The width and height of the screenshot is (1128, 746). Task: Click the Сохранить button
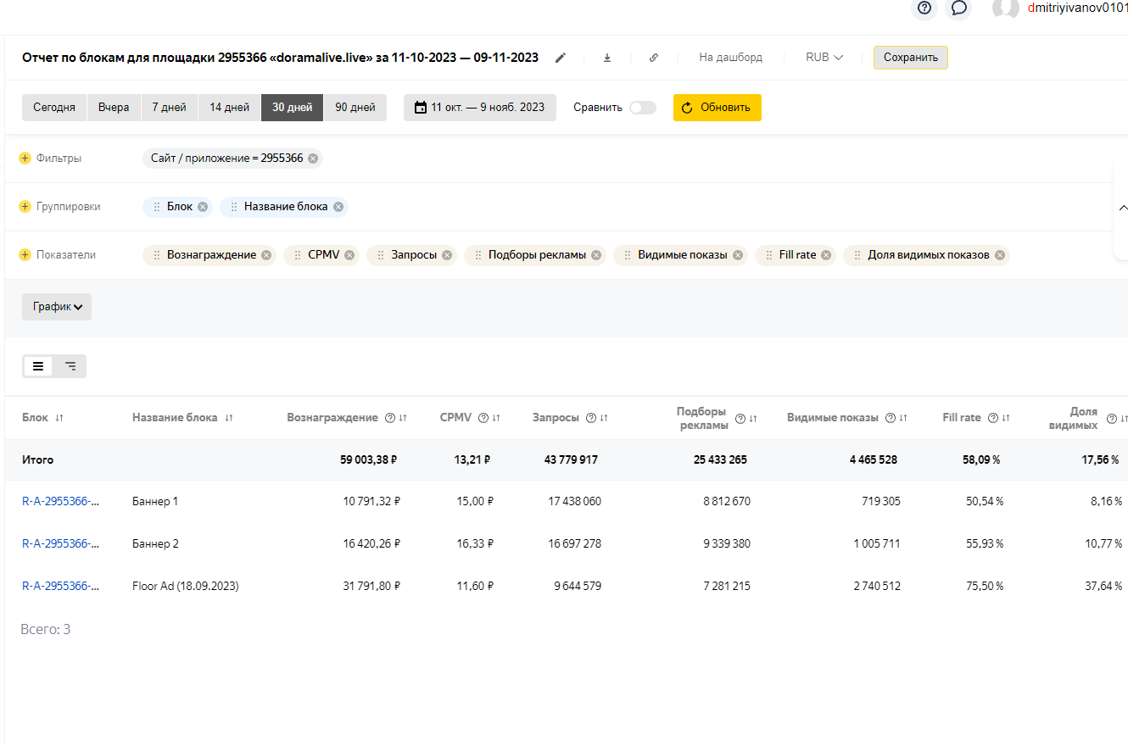click(x=911, y=58)
